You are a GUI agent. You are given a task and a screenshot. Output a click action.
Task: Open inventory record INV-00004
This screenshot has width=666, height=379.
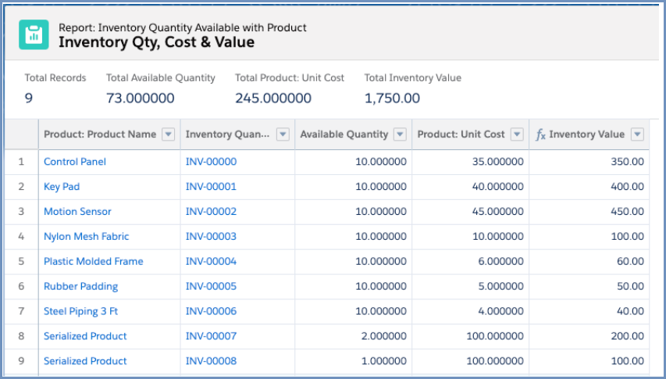[x=211, y=261]
